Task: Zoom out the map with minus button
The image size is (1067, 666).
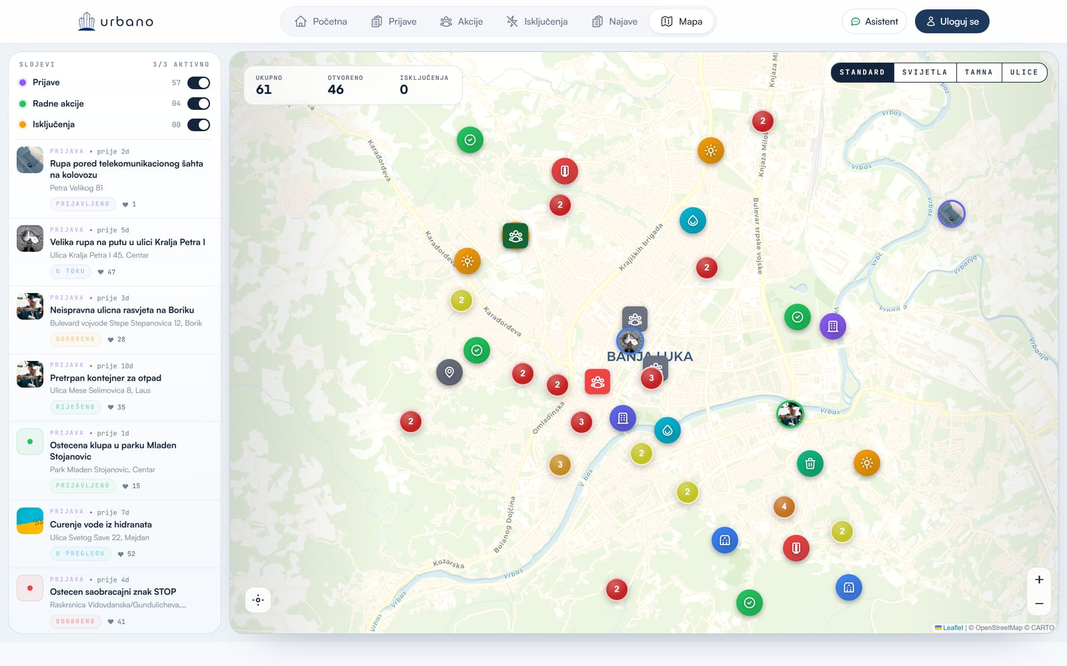Action: pos(1039,603)
